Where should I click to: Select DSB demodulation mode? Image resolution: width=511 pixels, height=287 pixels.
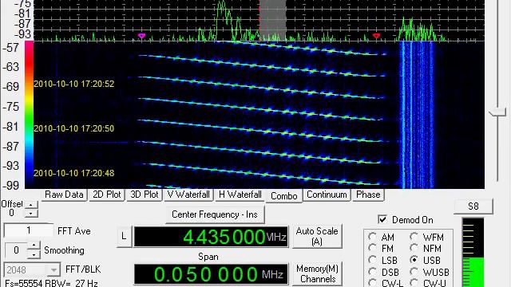tap(373, 272)
